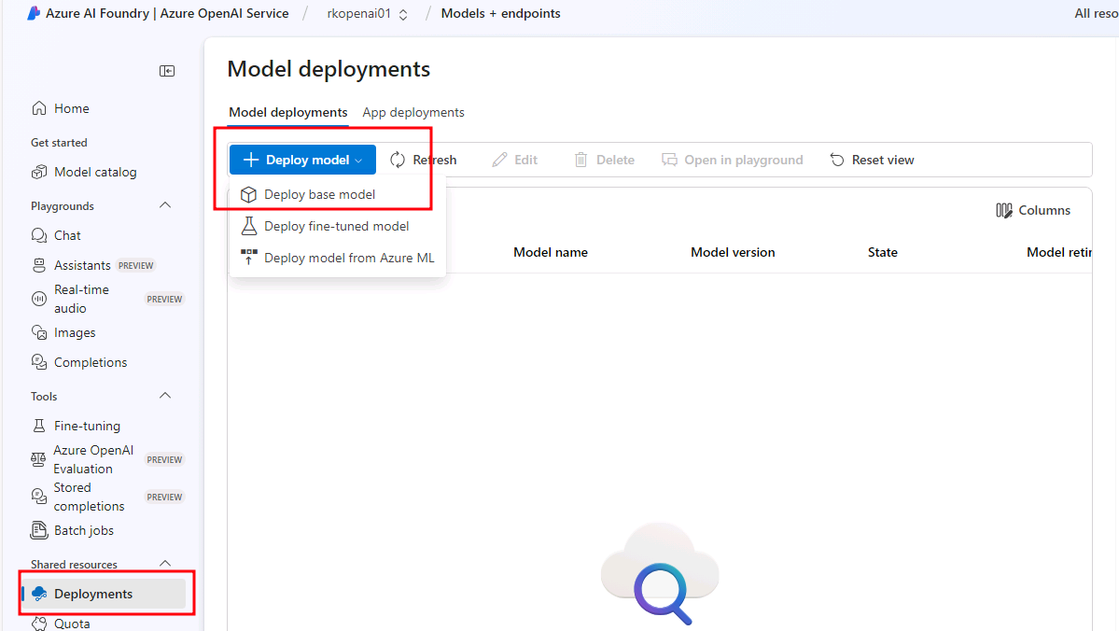Open Batch jobs in sidebar
Image resolution: width=1119 pixels, height=631 pixels.
tap(83, 530)
